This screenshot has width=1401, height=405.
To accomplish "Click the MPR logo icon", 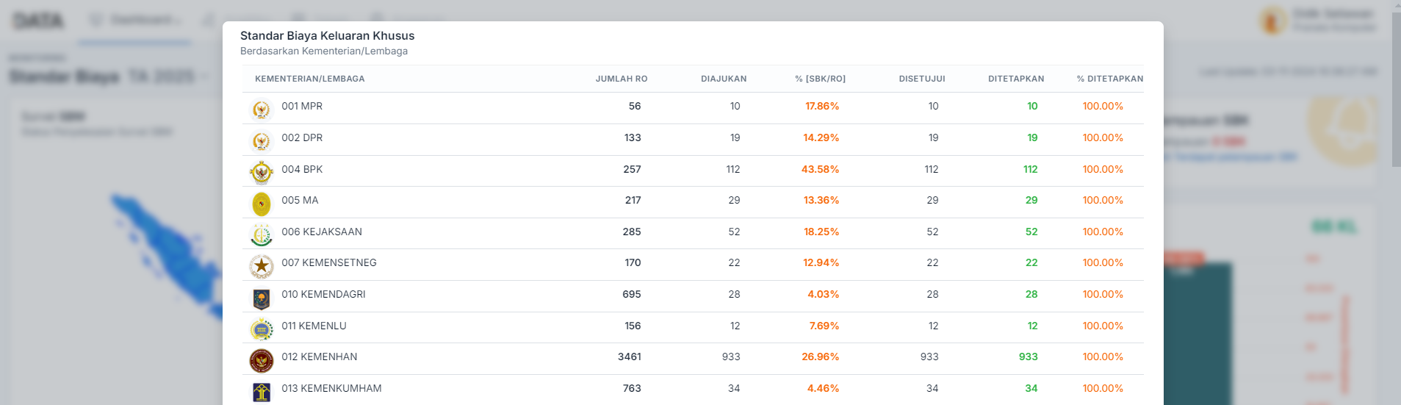I will tap(261, 110).
